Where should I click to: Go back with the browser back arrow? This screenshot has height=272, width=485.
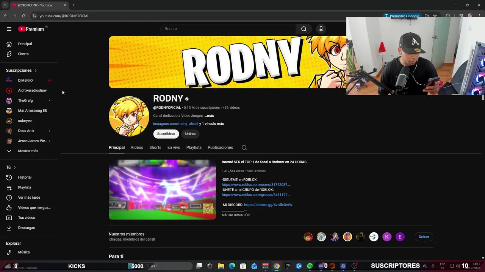[5, 16]
